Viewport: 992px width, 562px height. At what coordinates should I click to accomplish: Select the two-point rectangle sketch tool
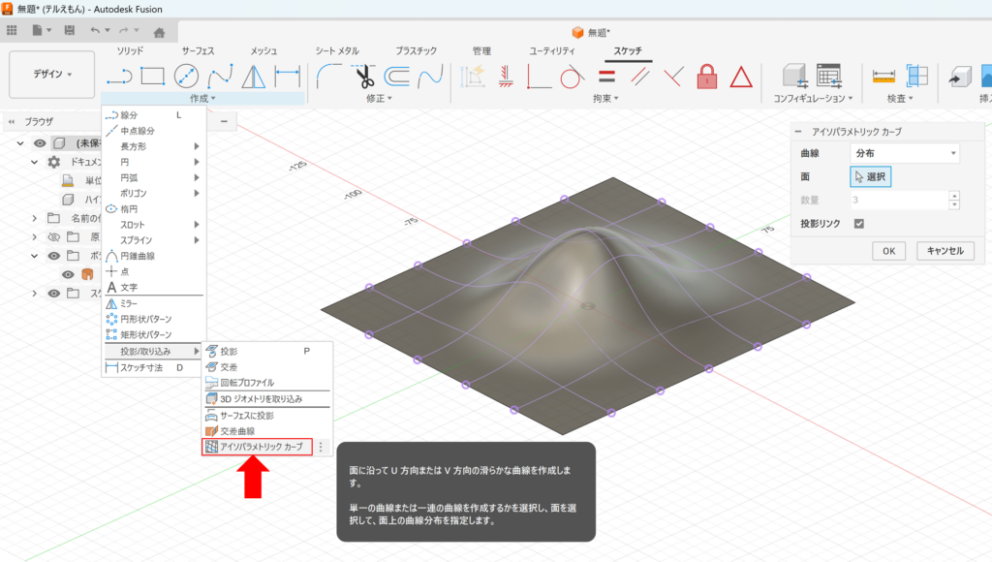pos(152,76)
